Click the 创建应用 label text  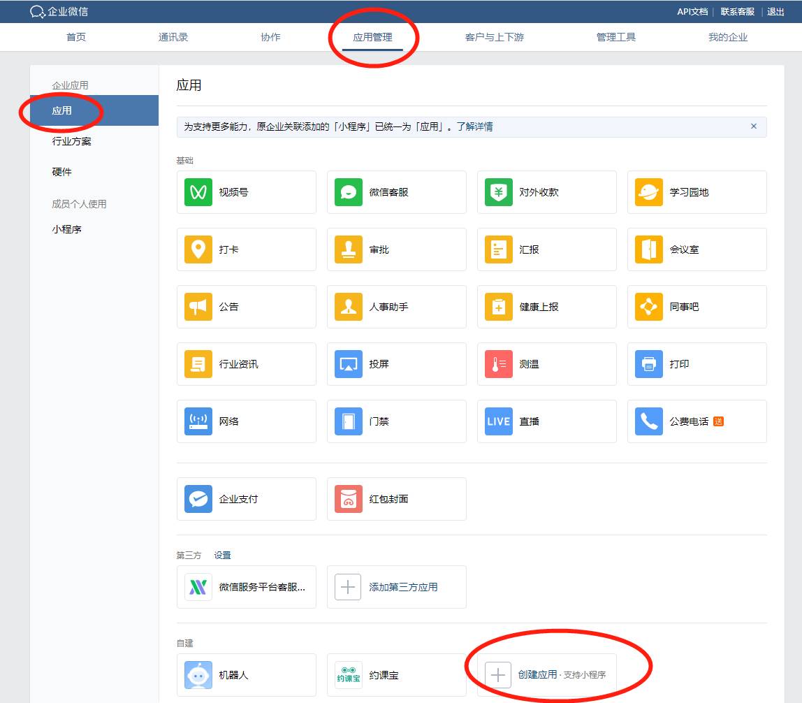point(537,675)
